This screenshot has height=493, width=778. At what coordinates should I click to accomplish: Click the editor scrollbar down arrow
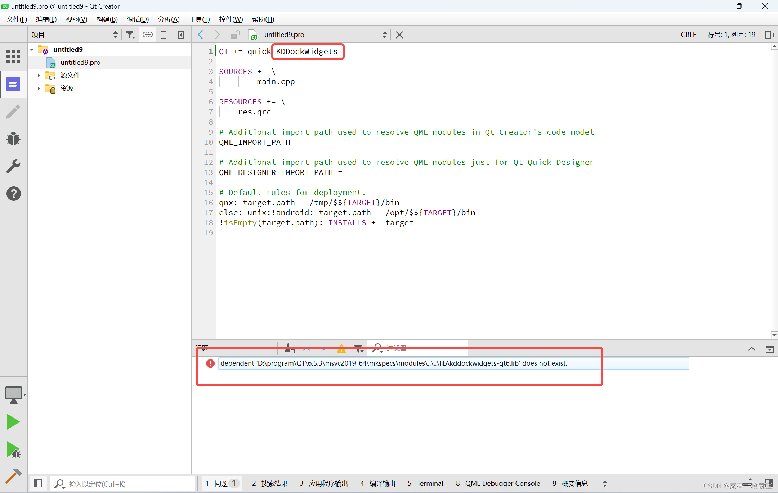pyautogui.click(x=774, y=335)
